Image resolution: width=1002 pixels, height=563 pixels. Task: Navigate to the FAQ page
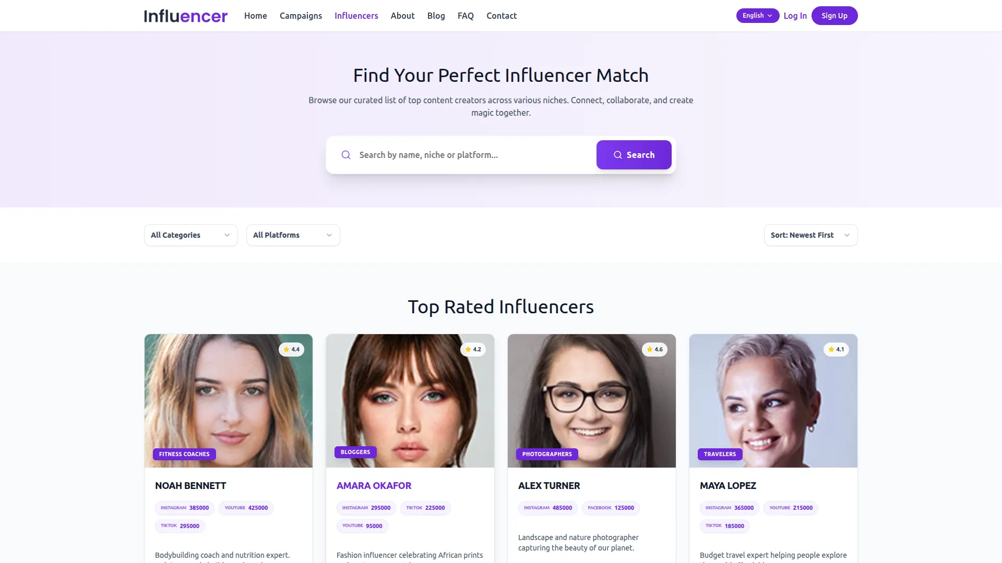[x=466, y=16]
